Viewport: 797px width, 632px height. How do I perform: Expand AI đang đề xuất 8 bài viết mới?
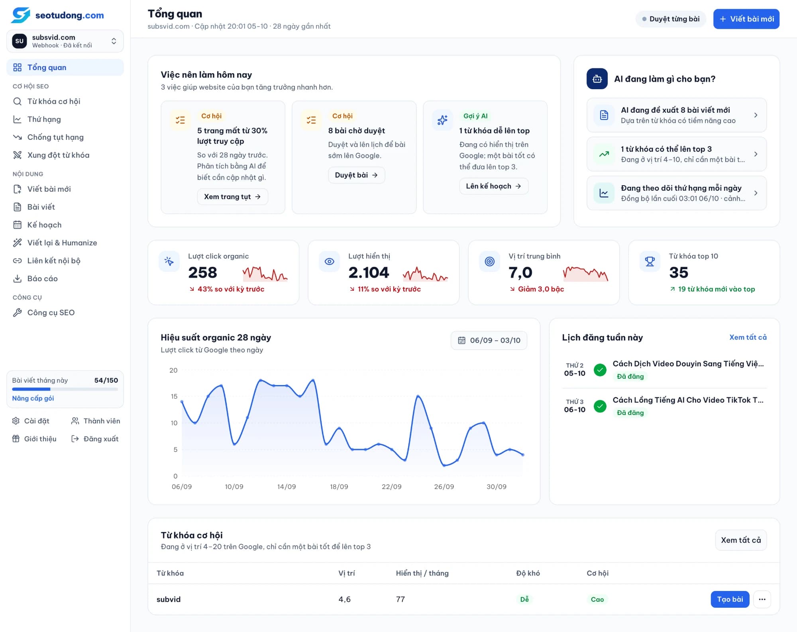tap(676, 115)
